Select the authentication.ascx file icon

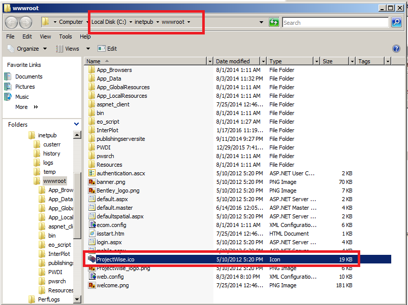pyautogui.click(x=92, y=173)
